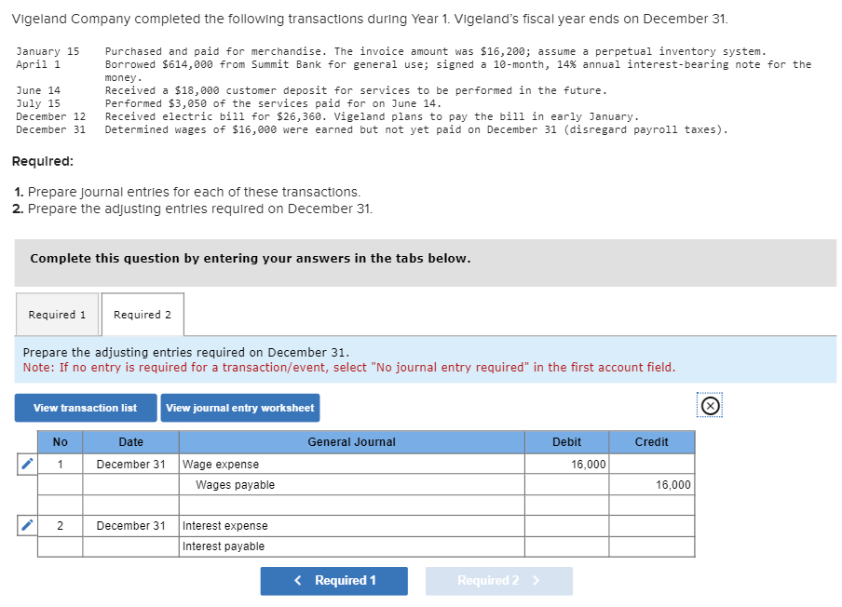842x607 pixels.
Task: Click the June 14 customer deposit transaction text
Action: (x=356, y=90)
